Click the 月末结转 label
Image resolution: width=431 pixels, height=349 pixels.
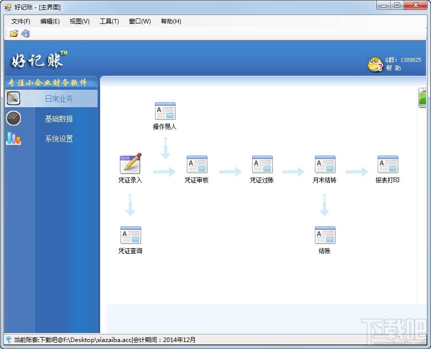click(x=324, y=180)
